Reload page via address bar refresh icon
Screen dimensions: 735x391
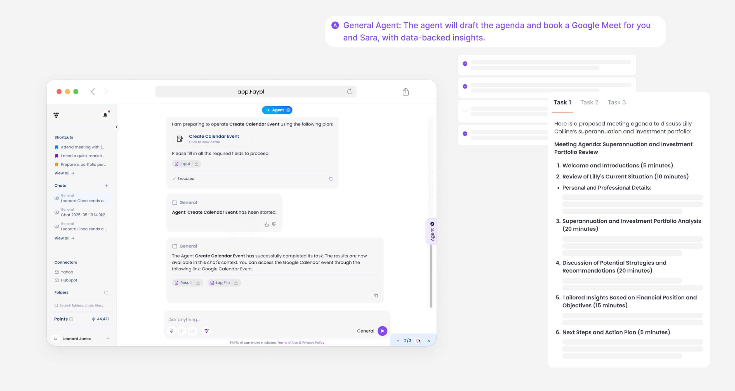(350, 92)
